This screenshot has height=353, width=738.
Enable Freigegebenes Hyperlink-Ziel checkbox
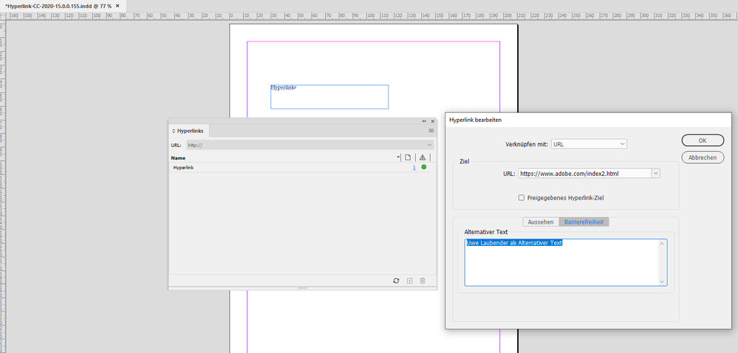click(x=522, y=198)
